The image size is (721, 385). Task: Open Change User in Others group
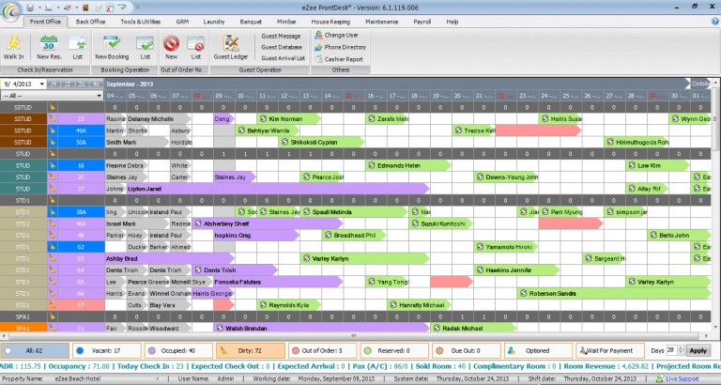pyautogui.click(x=337, y=35)
